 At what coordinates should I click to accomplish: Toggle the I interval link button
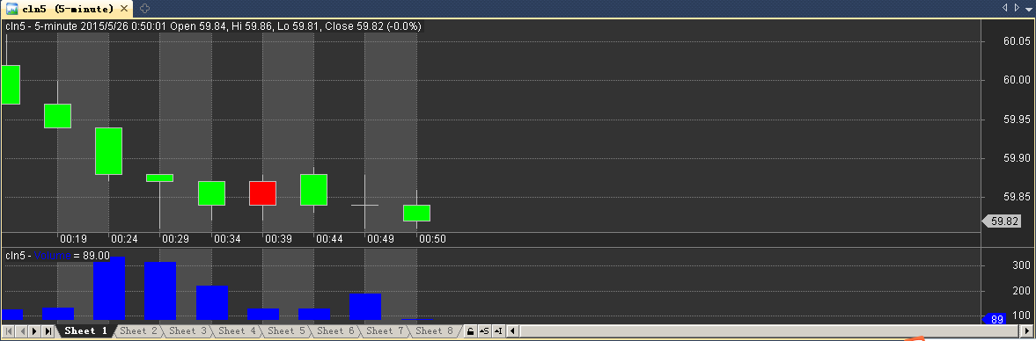498,331
